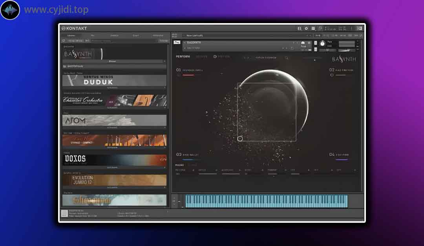Image resolution: width=424 pixels, height=246 pixels.
Task: Click the multi rack next arrow
Action: (311, 36)
